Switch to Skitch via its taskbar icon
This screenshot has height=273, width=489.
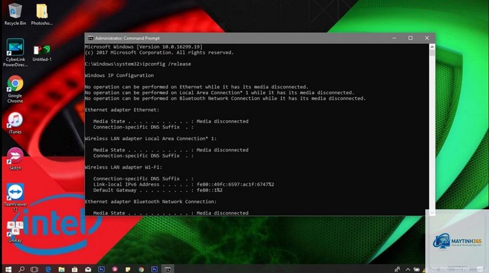(x=115, y=269)
